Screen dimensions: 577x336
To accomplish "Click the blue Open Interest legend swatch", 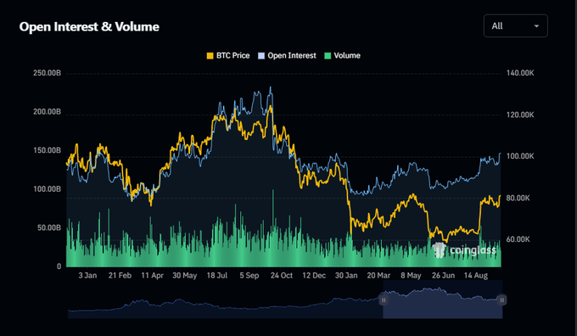I will (260, 56).
